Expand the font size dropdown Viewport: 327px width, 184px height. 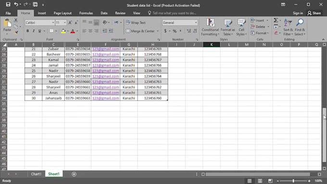click(65, 23)
